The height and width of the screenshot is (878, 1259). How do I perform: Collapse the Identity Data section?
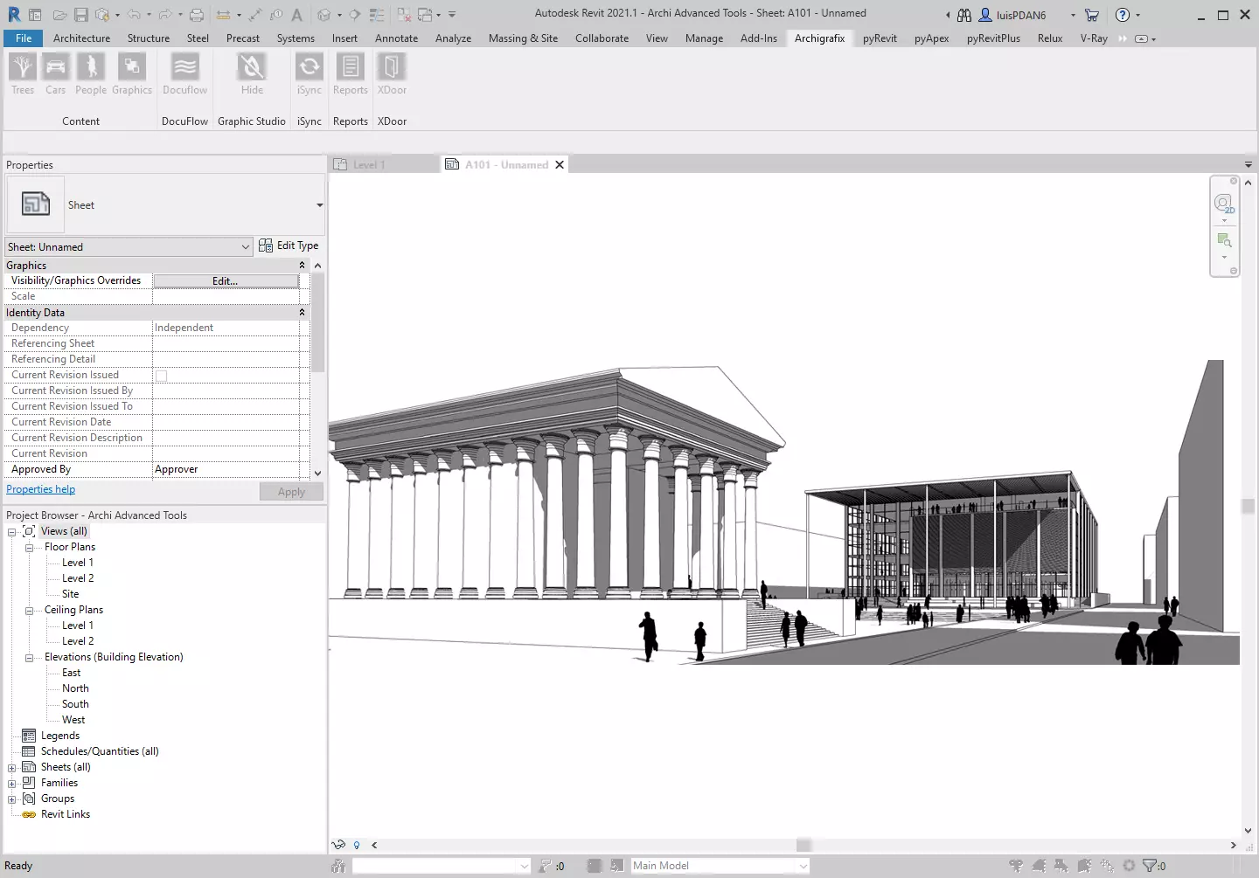303,313
